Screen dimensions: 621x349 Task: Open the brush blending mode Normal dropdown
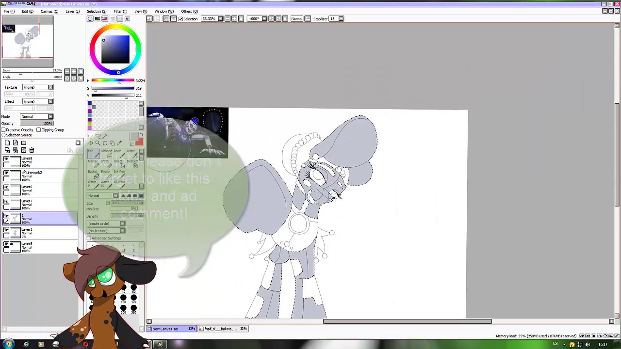point(102,195)
